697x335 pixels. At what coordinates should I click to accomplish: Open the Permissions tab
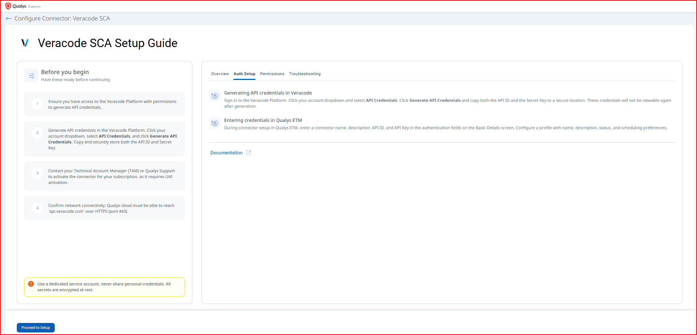click(272, 74)
